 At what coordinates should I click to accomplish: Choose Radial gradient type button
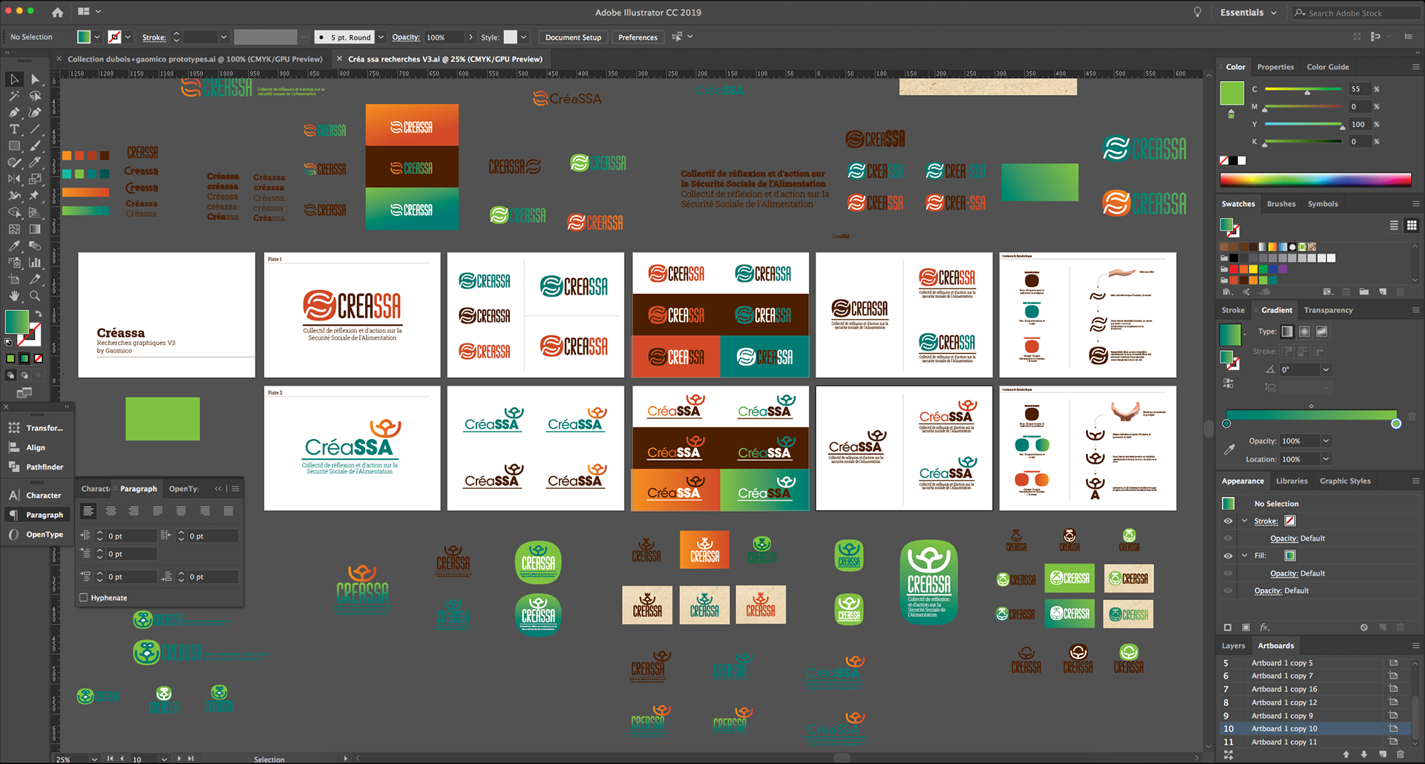click(x=1304, y=332)
